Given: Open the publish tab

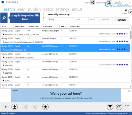Looking at the screenshot, I should [34, 9].
